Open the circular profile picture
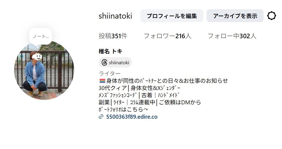 point(44,70)
